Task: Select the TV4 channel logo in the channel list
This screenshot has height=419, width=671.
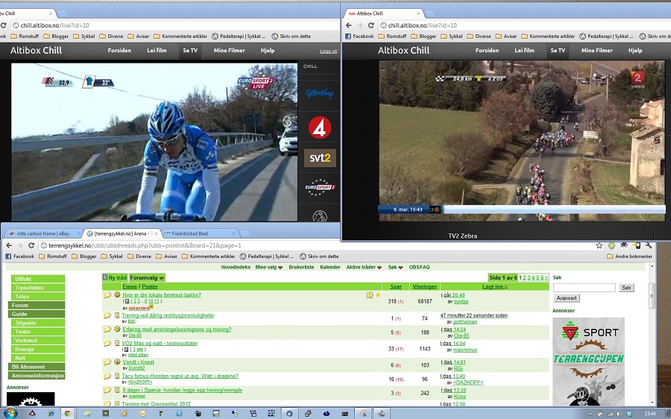Action: pos(320,127)
